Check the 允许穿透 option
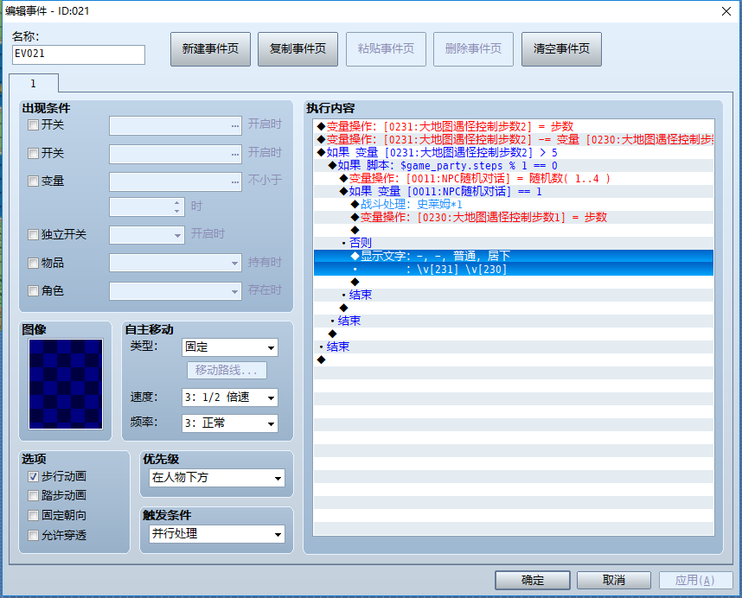 point(33,535)
